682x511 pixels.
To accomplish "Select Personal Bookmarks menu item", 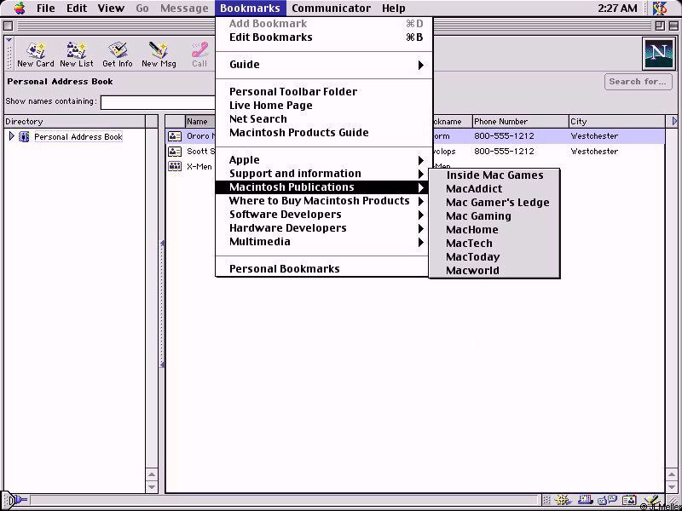I will (x=322, y=269).
